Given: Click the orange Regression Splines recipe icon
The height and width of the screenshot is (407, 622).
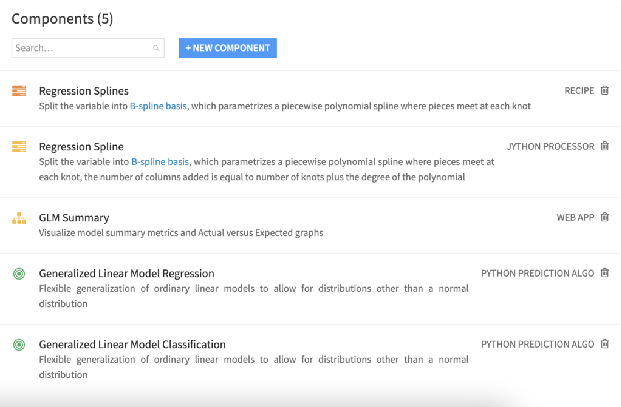Looking at the screenshot, I should (19, 91).
